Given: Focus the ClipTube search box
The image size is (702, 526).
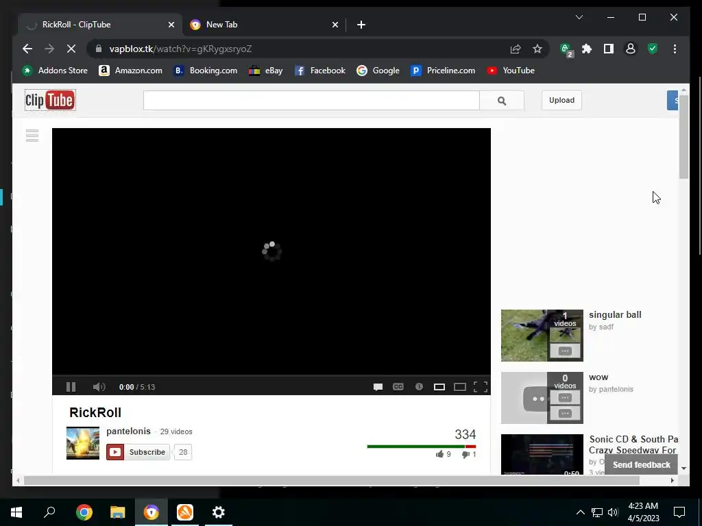Looking at the screenshot, I should [312, 101].
